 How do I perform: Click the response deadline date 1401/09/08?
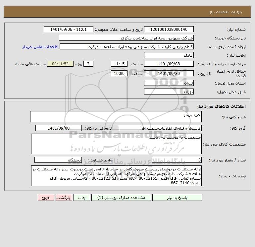[x=169, y=64]
